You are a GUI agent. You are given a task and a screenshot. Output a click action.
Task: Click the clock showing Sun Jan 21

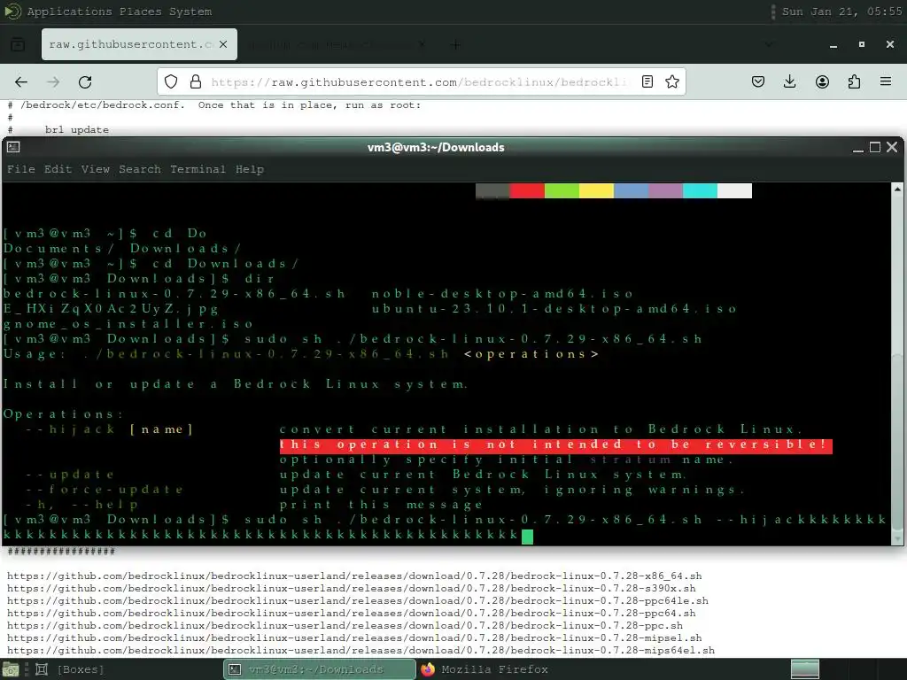click(841, 12)
